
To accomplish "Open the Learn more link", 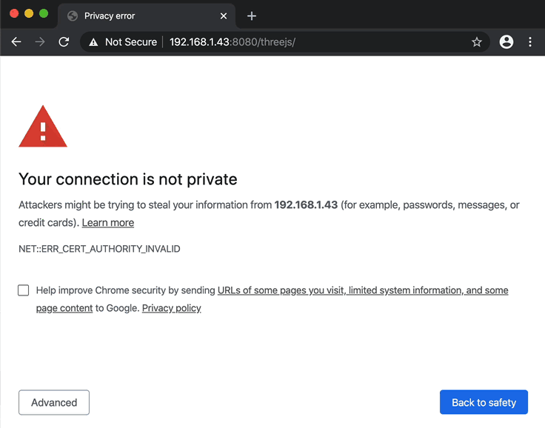I will [x=108, y=222].
